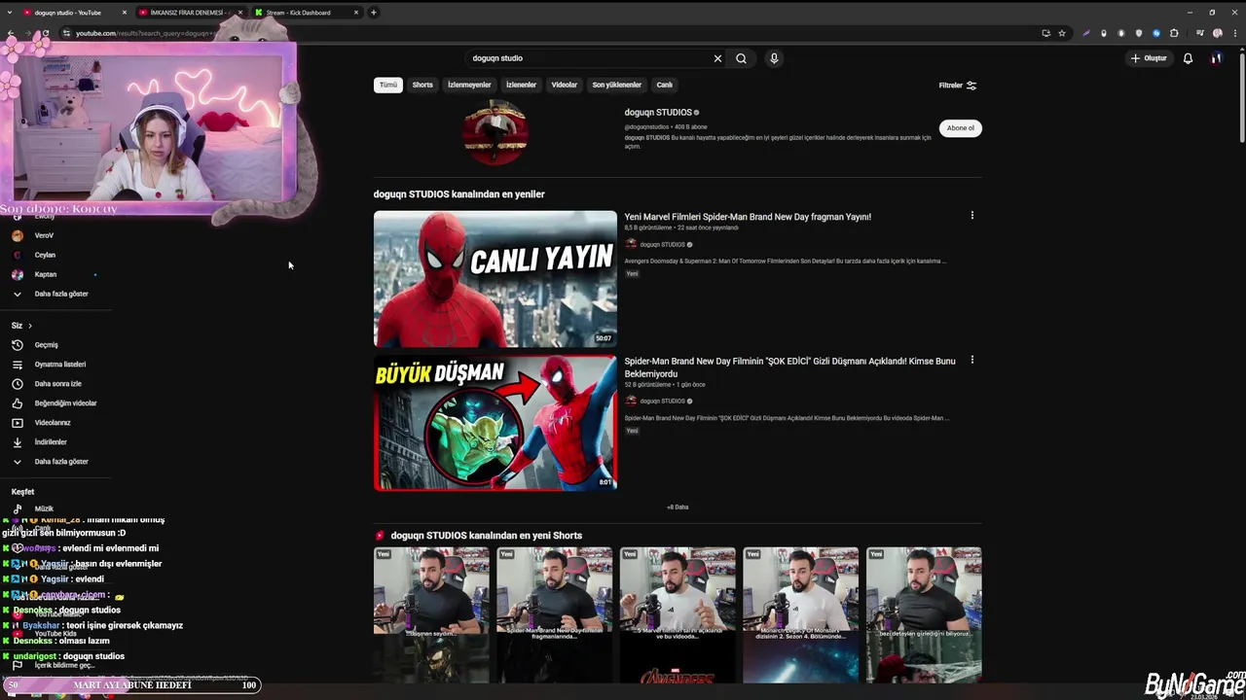This screenshot has height=700, width=1246.
Task: Close the İMKANSIZ FİRAR DENEMESİ tab
Action: coord(239,13)
